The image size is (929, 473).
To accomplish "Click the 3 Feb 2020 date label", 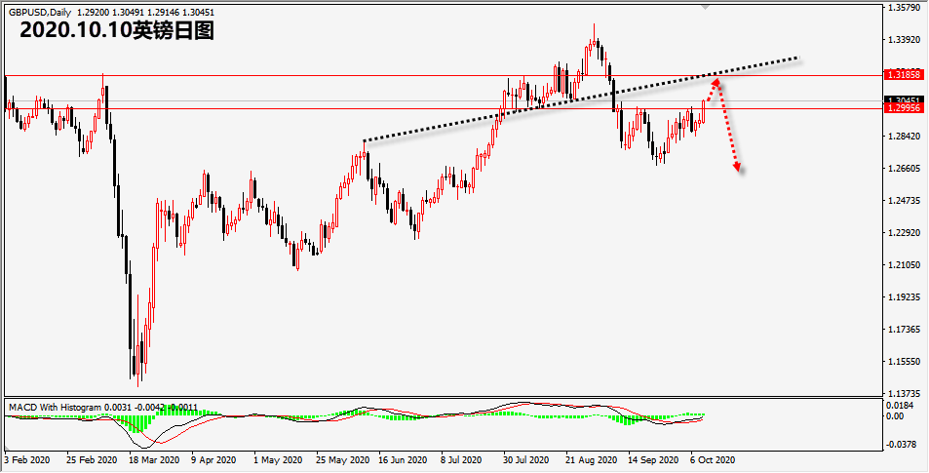I will (x=27, y=460).
